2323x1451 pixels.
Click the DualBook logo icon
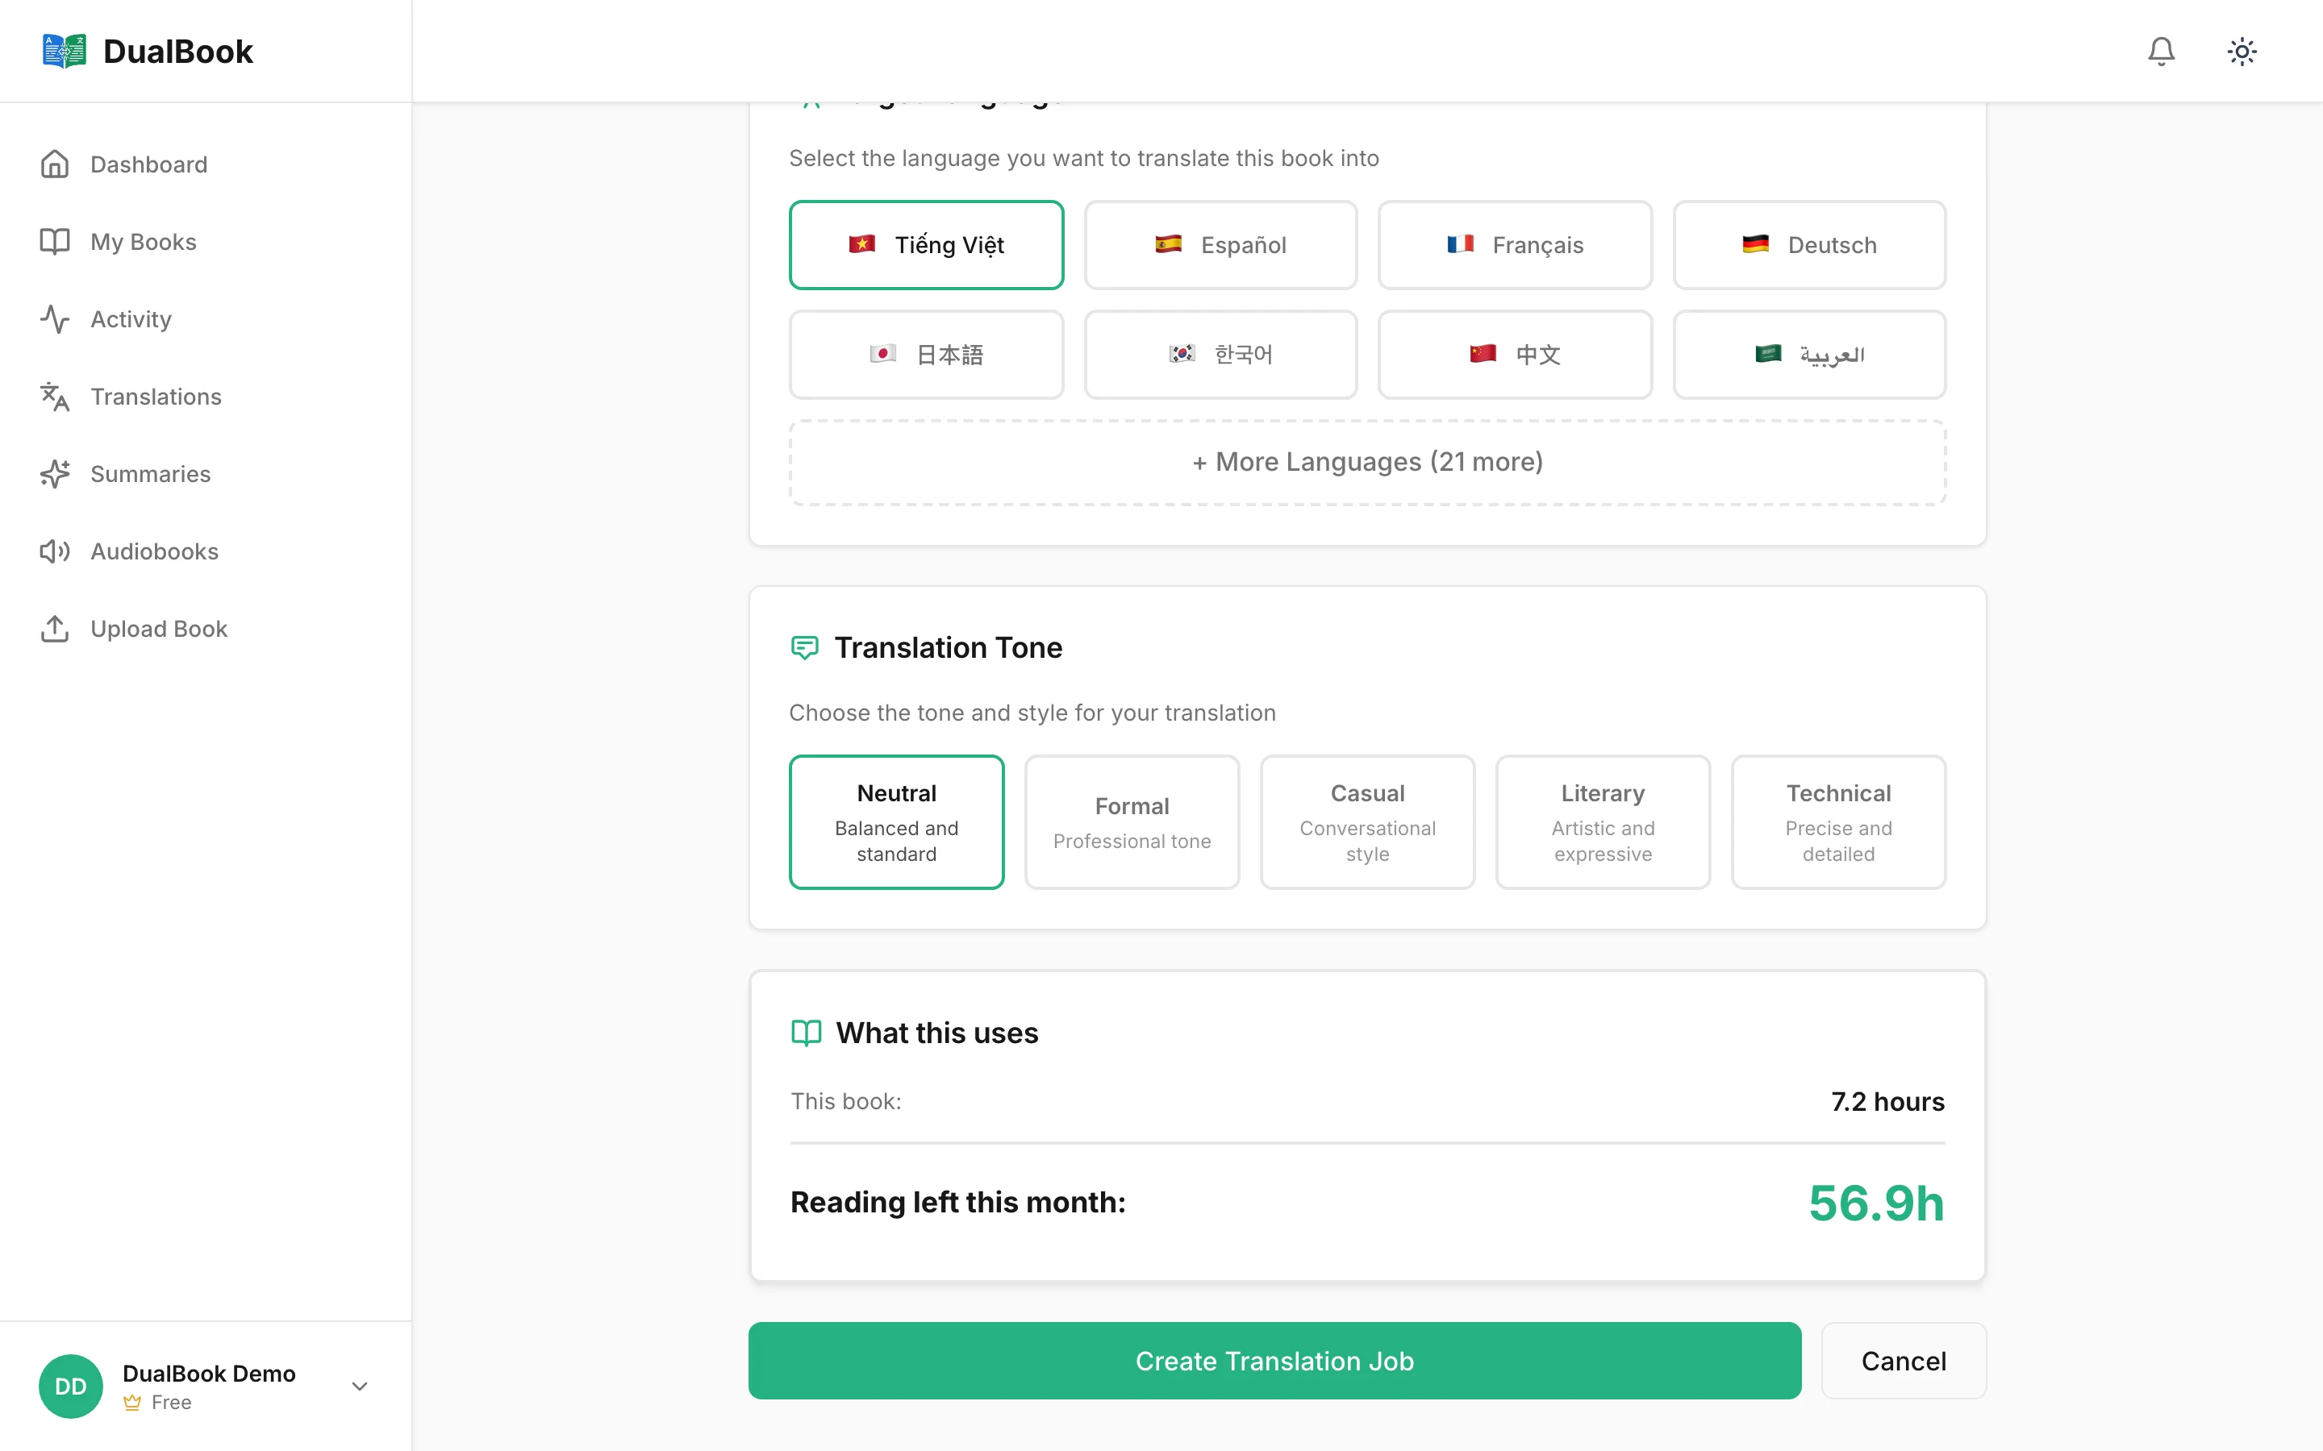click(x=65, y=51)
